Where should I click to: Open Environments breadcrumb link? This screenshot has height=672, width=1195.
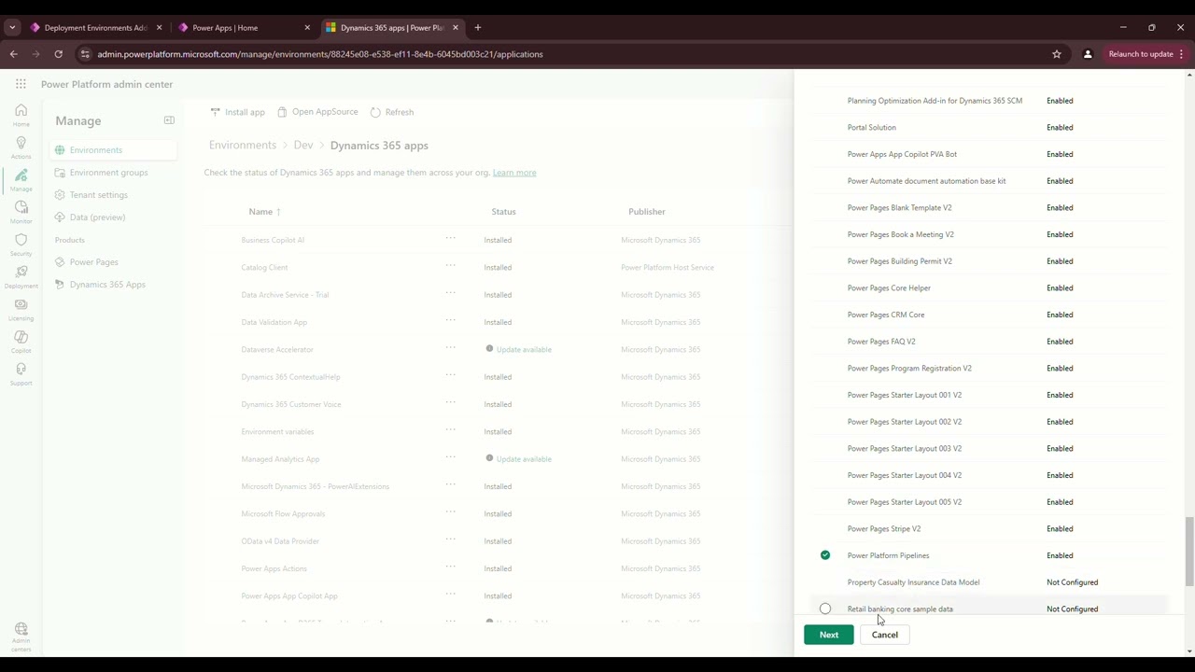243,146
